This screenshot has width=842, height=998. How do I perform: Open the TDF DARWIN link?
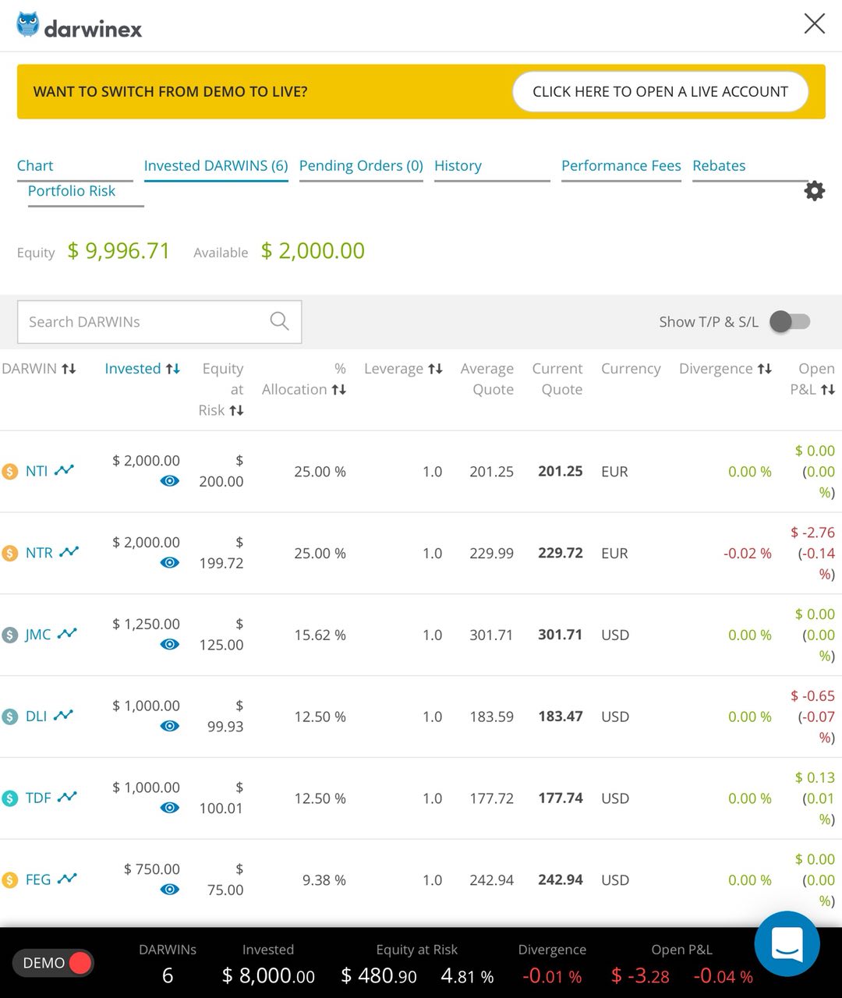coord(38,798)
